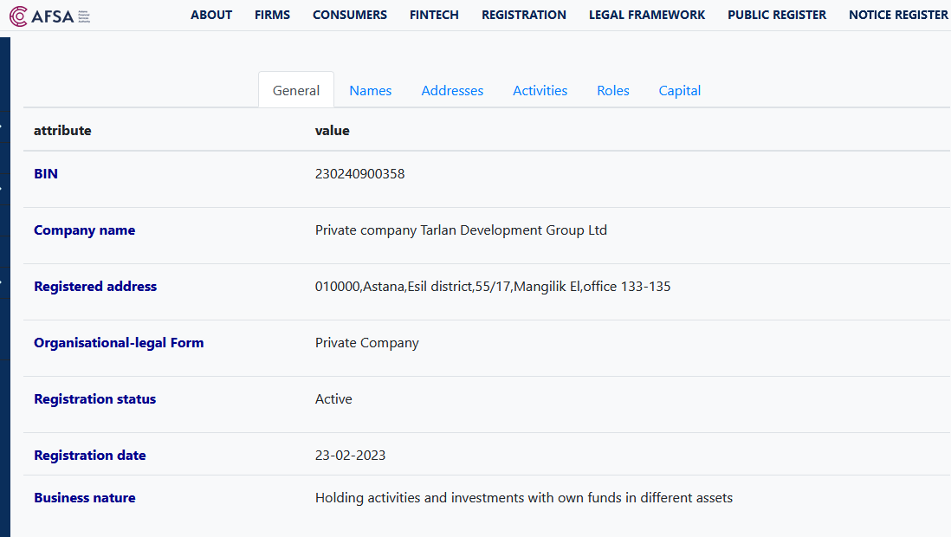Switch to the Names tab
The height and width of the screenshot is (537, 951).
[370, 90]
